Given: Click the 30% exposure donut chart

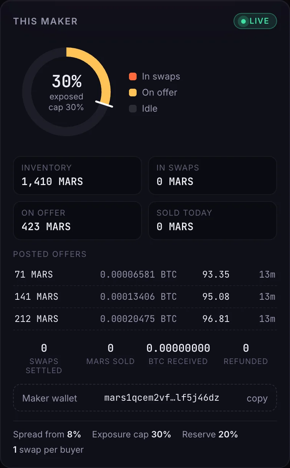Looking at the screenshot, I should (66, 92).
